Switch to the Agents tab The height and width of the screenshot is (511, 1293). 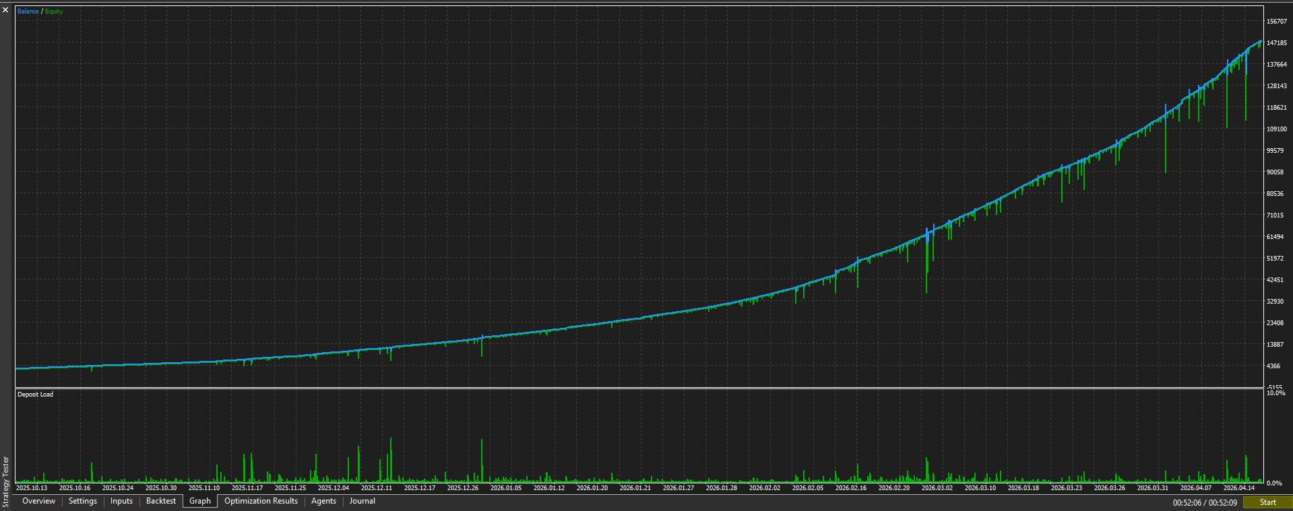pos(323,502)
